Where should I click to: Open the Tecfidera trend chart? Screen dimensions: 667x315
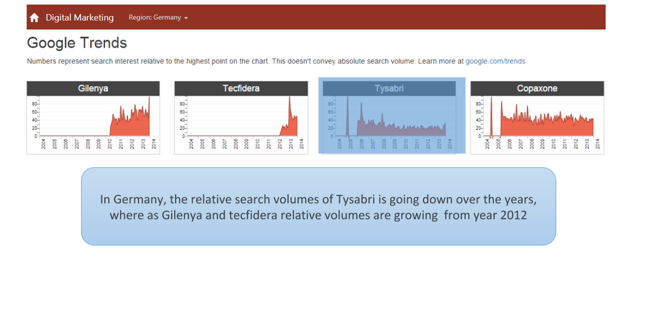click(x=241, y=124)
